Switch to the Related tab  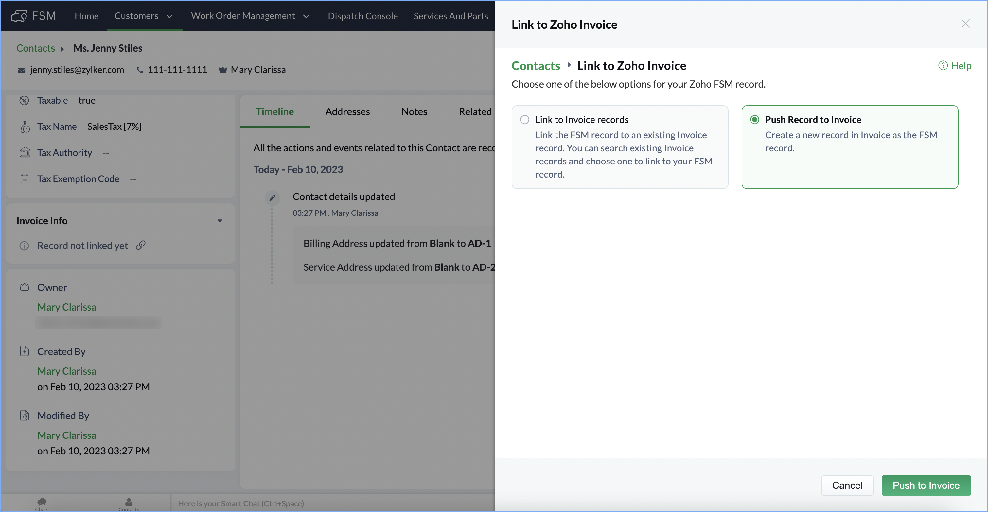coord(475,111)
